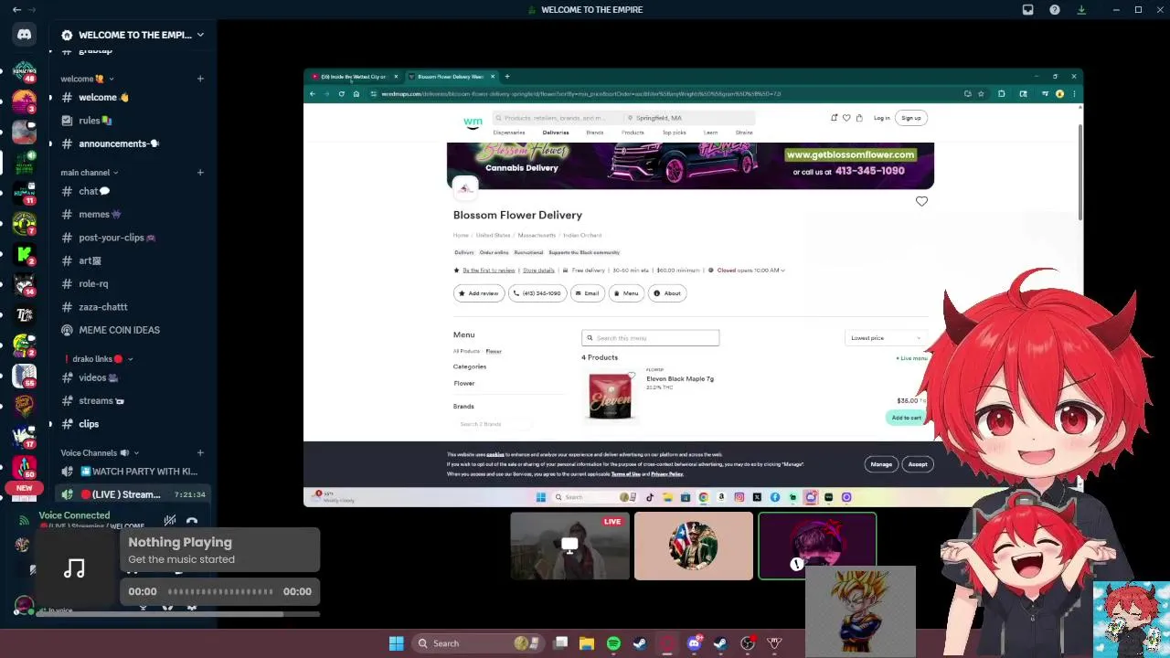Open Learn in Weedmaps navigation
This screenshot has height=658, width=1170.
click(x=710, y=133)
